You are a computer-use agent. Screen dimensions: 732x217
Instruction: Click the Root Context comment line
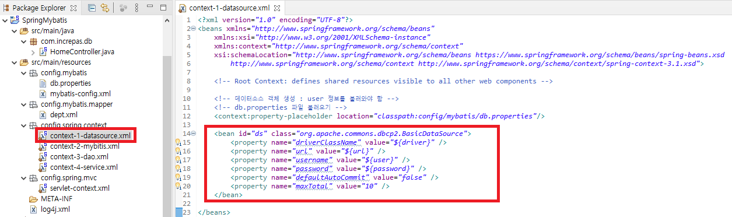point(383,81)
